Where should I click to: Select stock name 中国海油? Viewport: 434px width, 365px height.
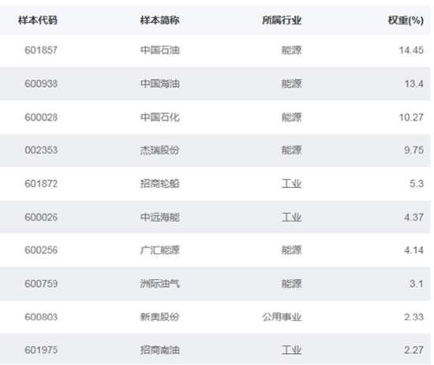coord(159,84)
